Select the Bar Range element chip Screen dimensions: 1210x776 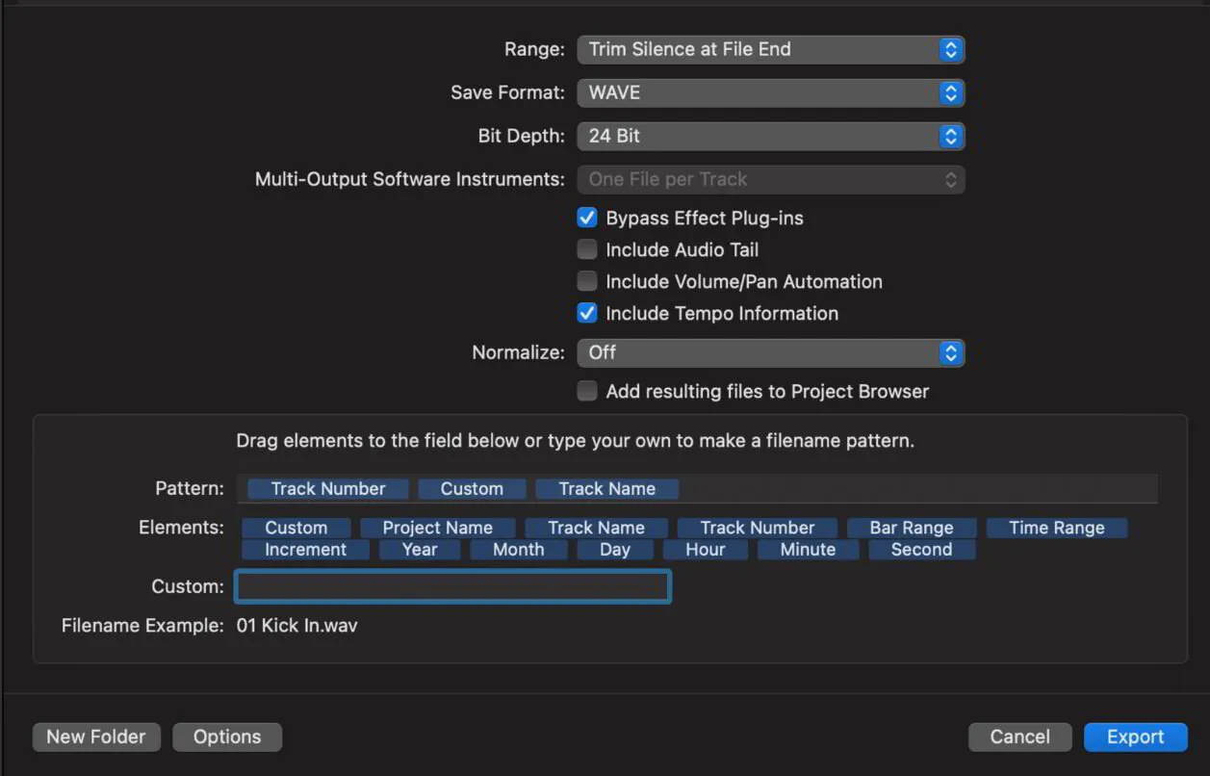coord(912,528)
